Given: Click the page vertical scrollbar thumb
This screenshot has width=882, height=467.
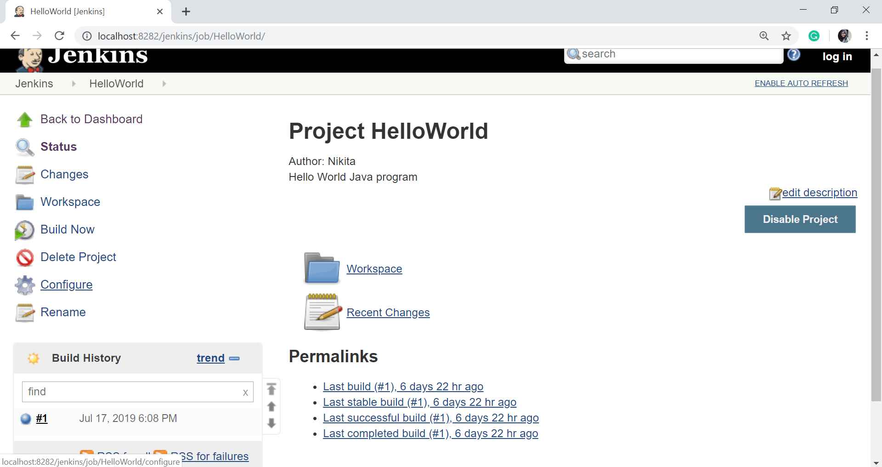Looking at the screenshot, I should (876, 234).
